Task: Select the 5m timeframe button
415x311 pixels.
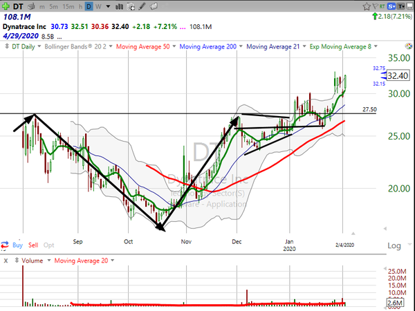Action: pyautogui.click(x=53, y=6)
